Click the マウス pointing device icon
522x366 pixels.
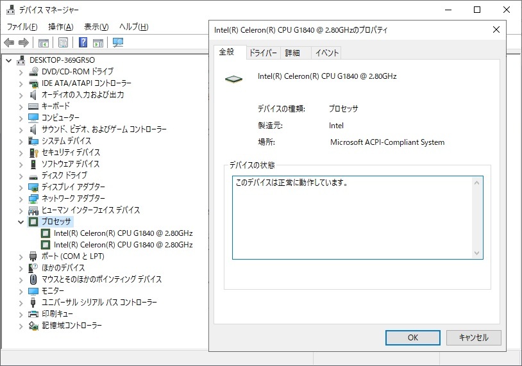coord(33,279)
